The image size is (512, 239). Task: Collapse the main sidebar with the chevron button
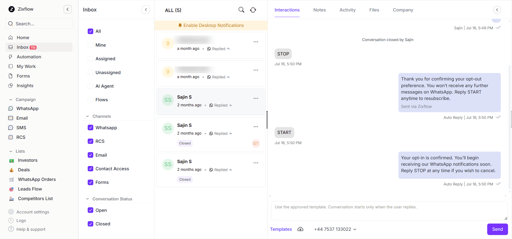(x=68, y=9)
